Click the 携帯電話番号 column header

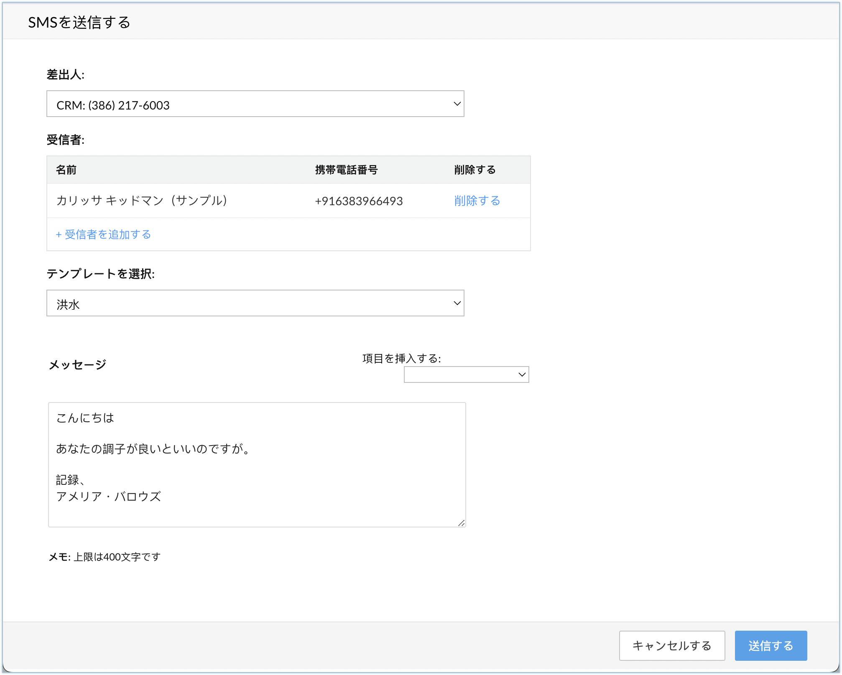pos(346,170)
